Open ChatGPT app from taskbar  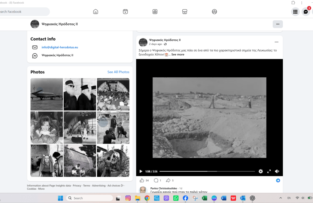[252, 198]
